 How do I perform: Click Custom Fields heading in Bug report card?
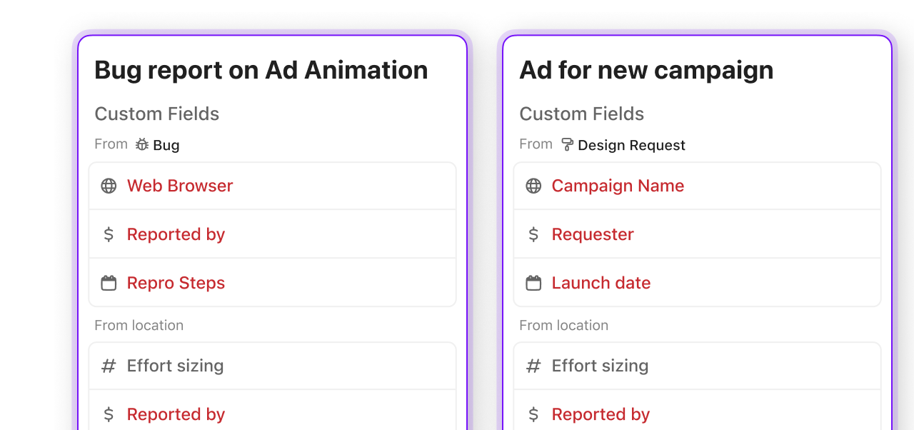click(157, 114)
